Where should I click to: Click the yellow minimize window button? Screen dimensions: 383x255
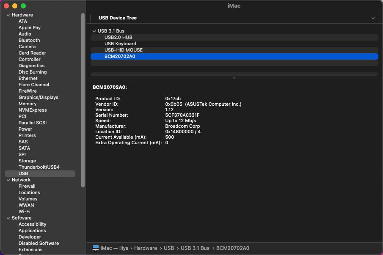(x=15, y=6)
